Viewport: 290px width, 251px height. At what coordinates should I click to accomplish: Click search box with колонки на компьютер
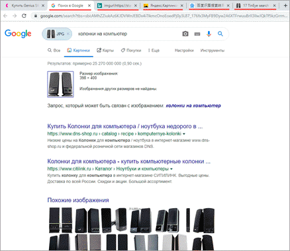click(103, 34)
